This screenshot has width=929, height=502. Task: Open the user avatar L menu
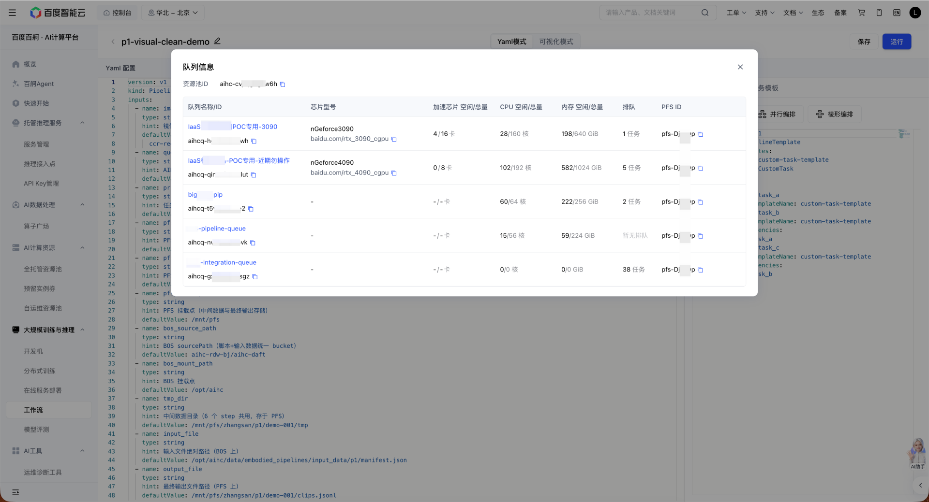point(915,13)
